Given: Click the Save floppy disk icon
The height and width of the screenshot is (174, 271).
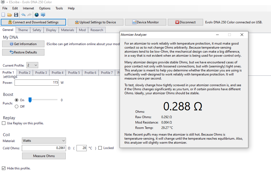Looking at the screenshot, I should pyautogui.click(x=16, y=15).
